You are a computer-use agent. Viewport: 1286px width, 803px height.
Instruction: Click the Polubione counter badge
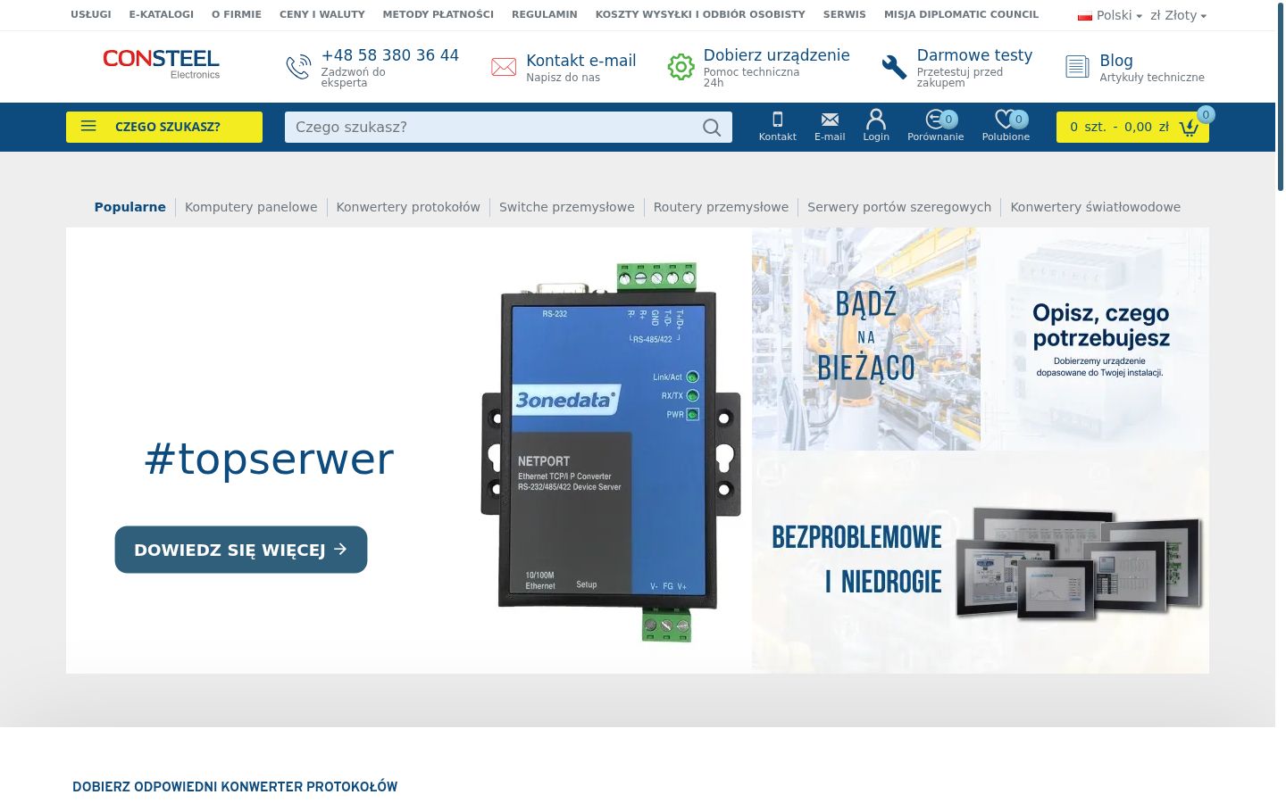(x=1019, y=120)
